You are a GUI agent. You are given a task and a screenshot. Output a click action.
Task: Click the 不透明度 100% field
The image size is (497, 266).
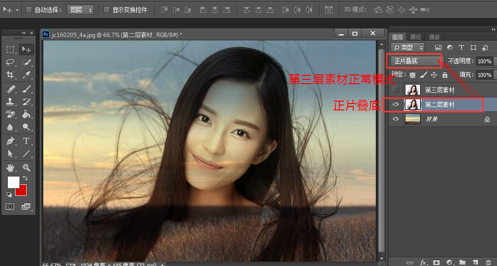tap(485, 61)
